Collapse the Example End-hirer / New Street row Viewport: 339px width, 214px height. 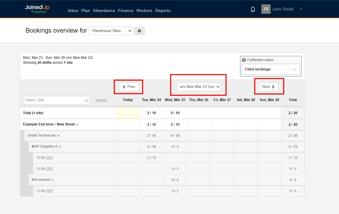(x=77, y=125)
